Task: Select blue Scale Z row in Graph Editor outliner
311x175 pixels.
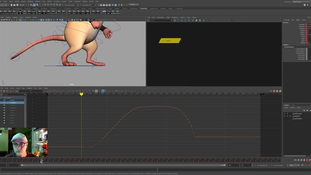Action: (12, 123)
